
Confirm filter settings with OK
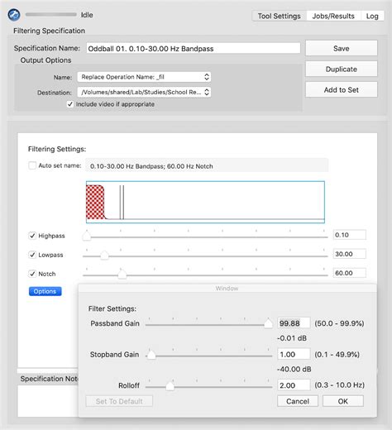click(343, 401)
